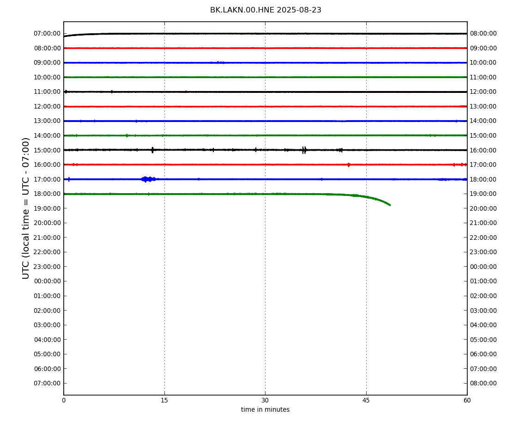Click left-axis label 09:00:00
This screenshot has height=439, width=531.
tap(48, 63)
